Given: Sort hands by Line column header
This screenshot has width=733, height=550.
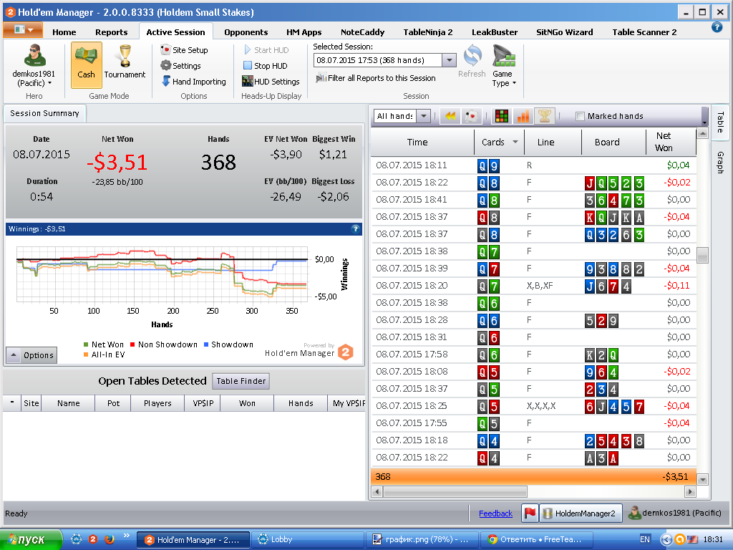Looking at the screenshot, I should [546, 143].
